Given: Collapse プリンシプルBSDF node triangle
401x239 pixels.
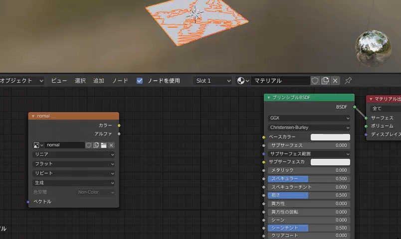Looking at the screenshot, I should click(x=268, y=98).
